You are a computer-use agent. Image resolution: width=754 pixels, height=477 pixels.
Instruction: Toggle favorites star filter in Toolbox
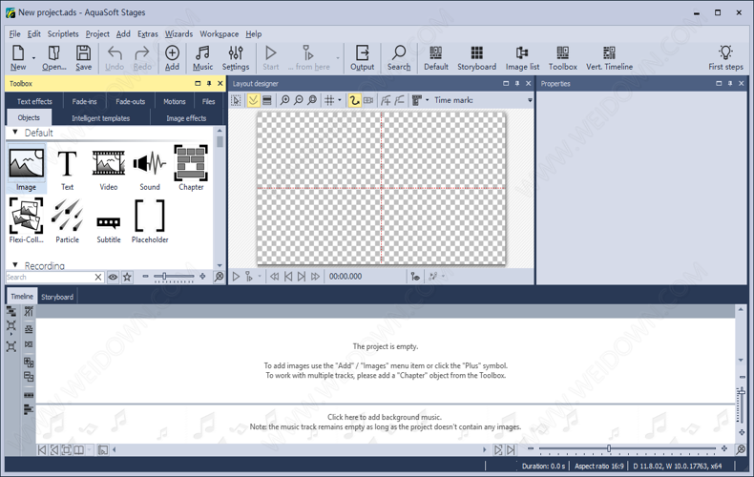pyautogui.click(x=127, y=277)
